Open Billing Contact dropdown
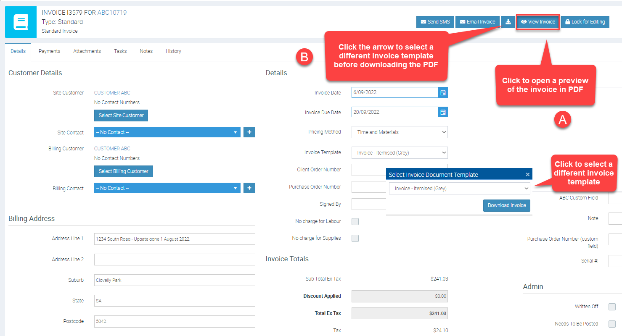This screenshot has width=622, height=336. [x=167, y=188]
